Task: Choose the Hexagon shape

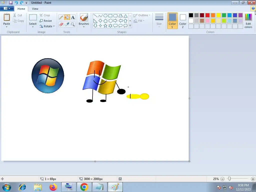Action: 110,21
